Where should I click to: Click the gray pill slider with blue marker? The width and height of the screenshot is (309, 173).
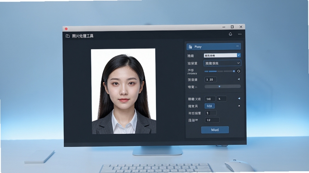pyautogui.click(x=222, y=86)
